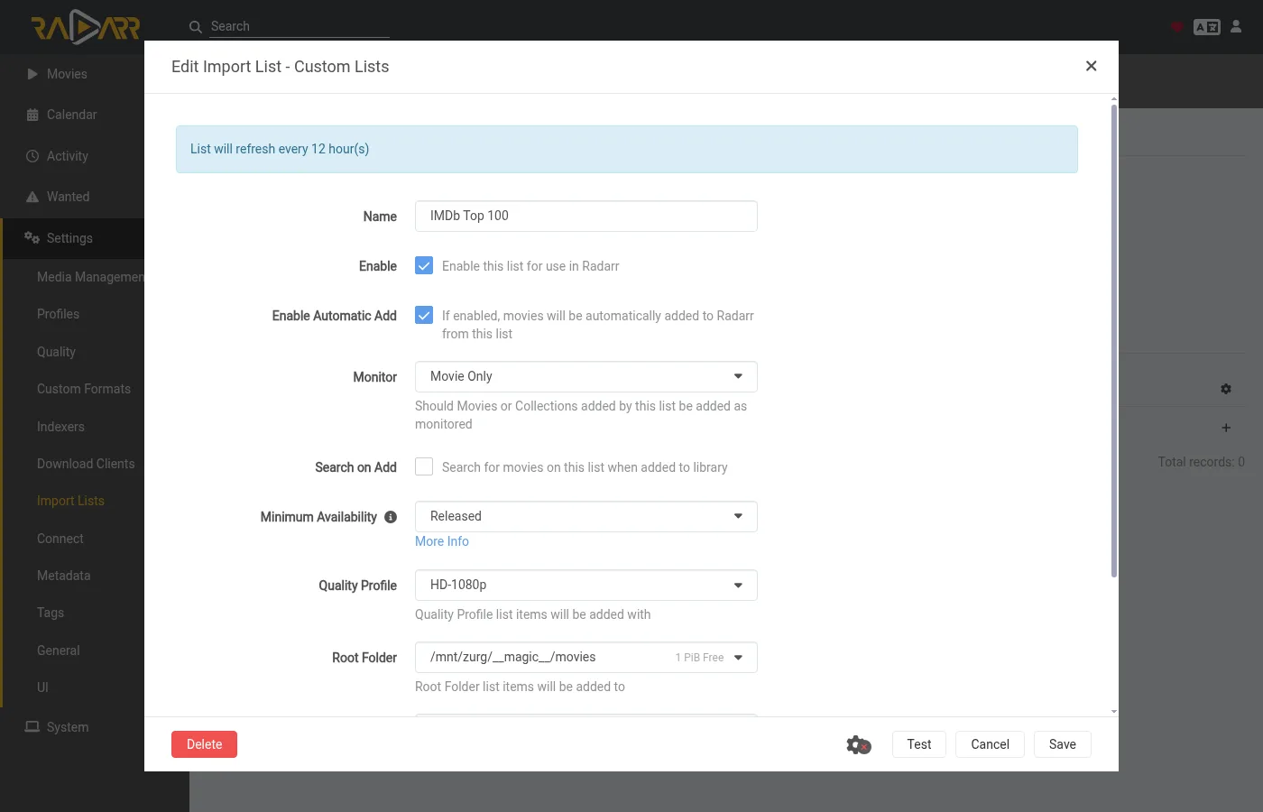Screen dimensions: 1263x812
Task: Go to Custom Formats settings
Action: point(84,389)
